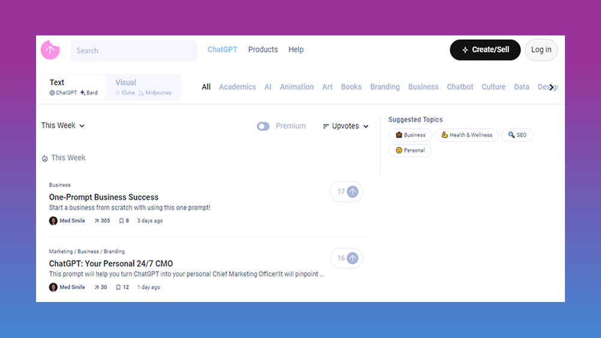Open the This Week time range dropdown
This screenshot has height=338, width=601.
click(63, 125)
